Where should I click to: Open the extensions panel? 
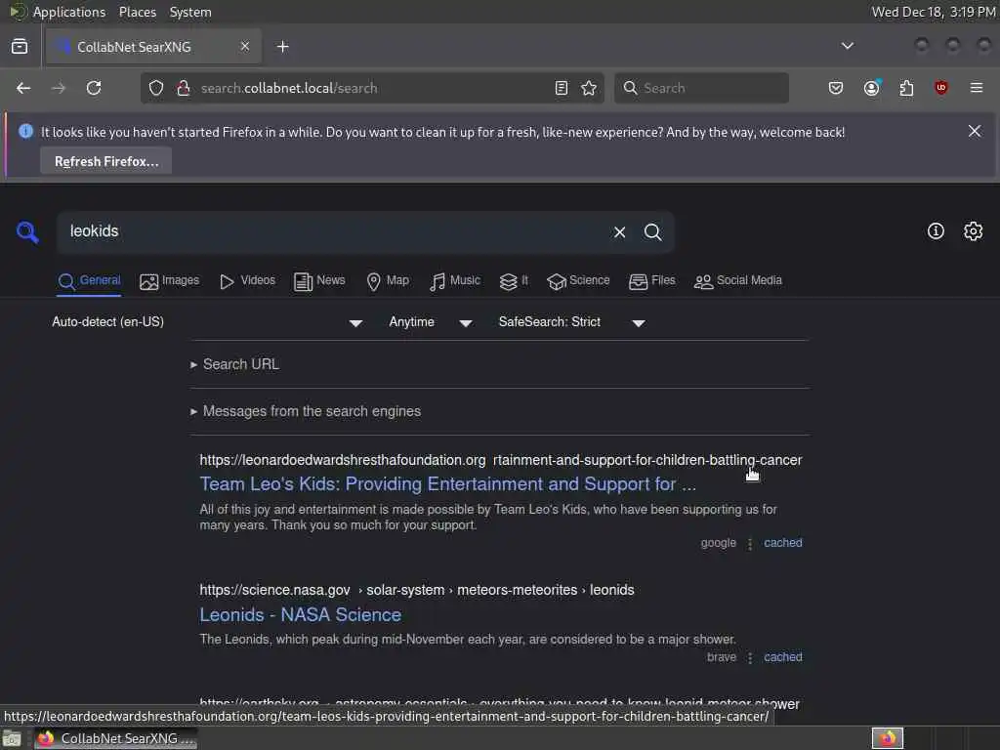coord(906,88)
